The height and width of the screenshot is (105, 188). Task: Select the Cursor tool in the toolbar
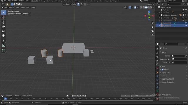pos(4,17)
